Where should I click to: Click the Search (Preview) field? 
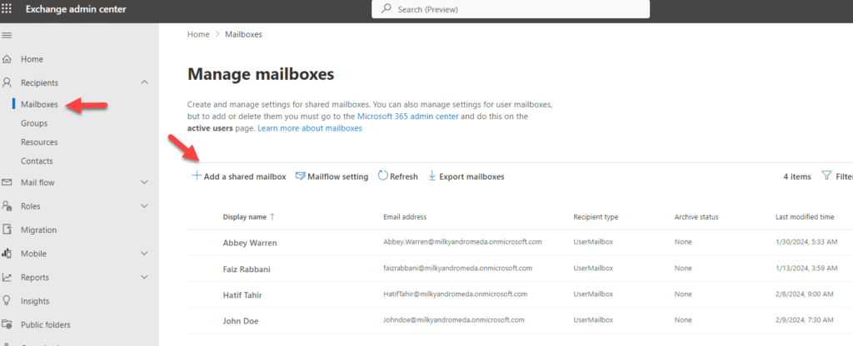tap(511, 9)
